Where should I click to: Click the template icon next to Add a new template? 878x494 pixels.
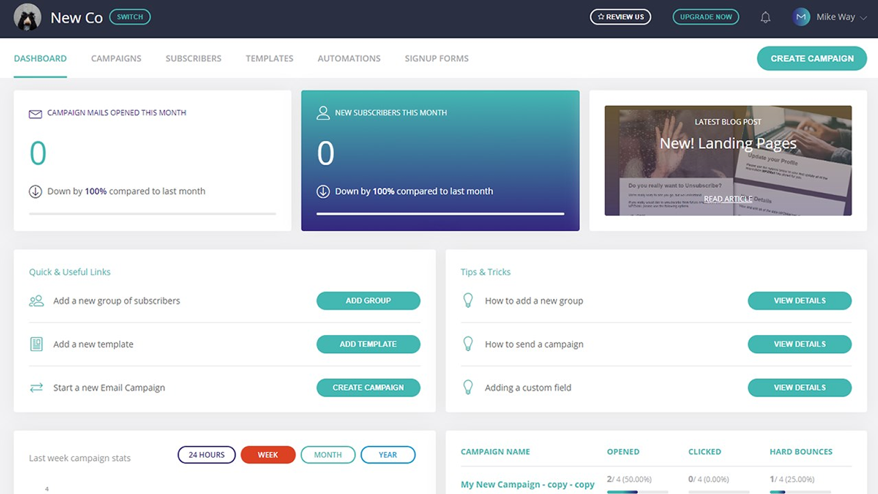36,344
